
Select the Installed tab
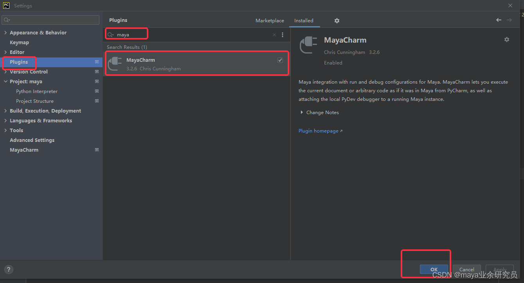click(304, 20)
